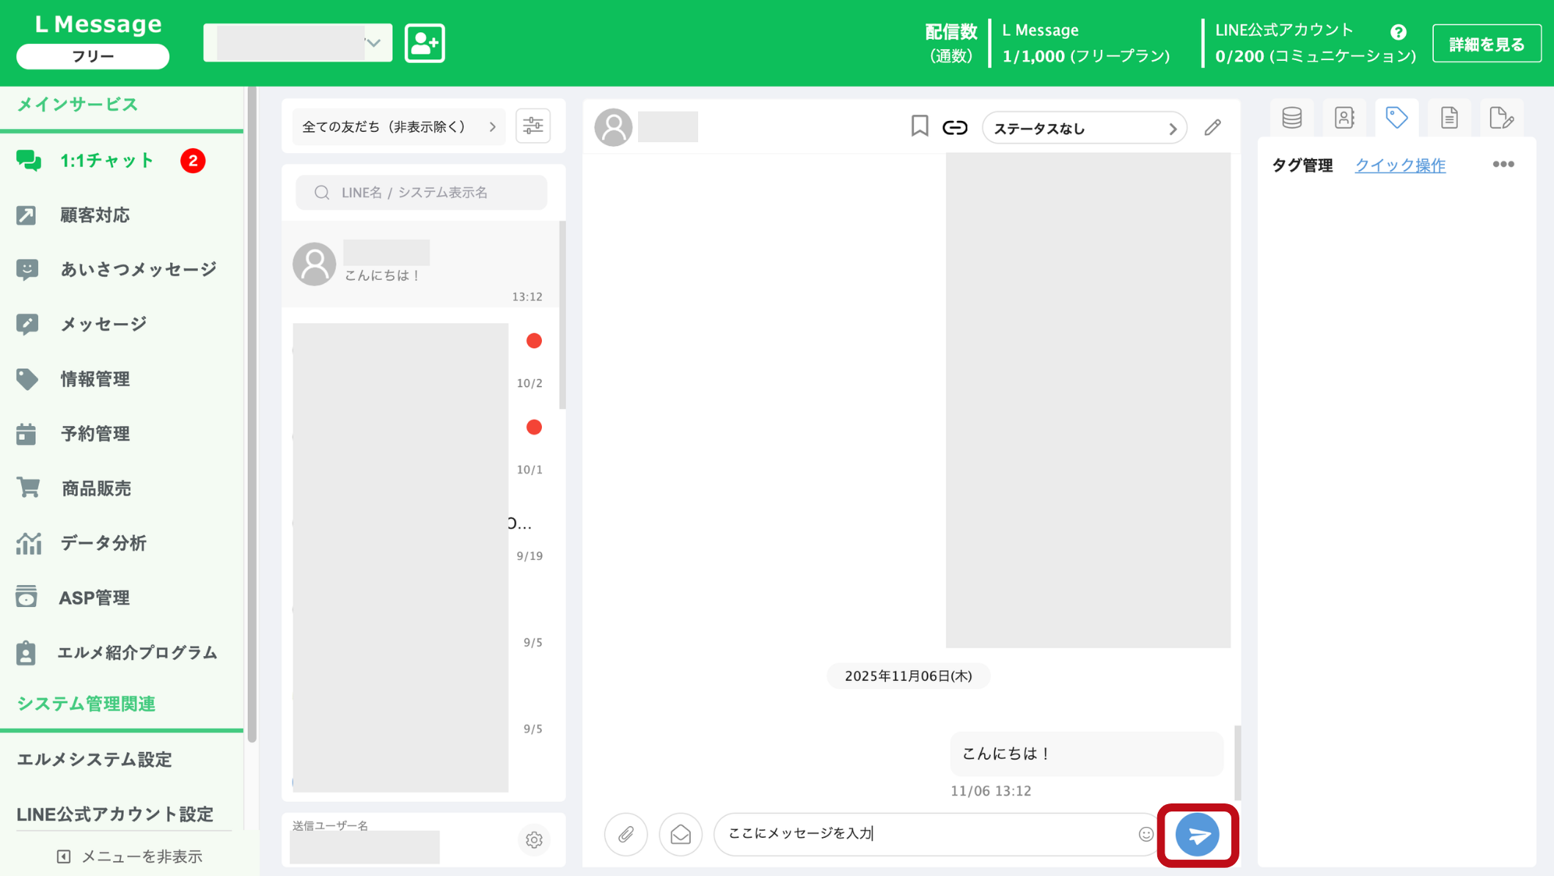Open the emoji picker smiley icon
Viewport: 1554px width, 876px height.
coord(1146,834)
